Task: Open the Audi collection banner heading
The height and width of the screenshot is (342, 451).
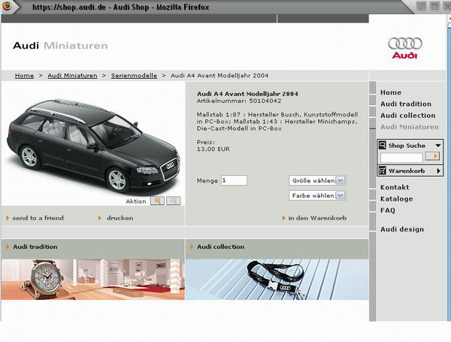Action: [220, 247]
